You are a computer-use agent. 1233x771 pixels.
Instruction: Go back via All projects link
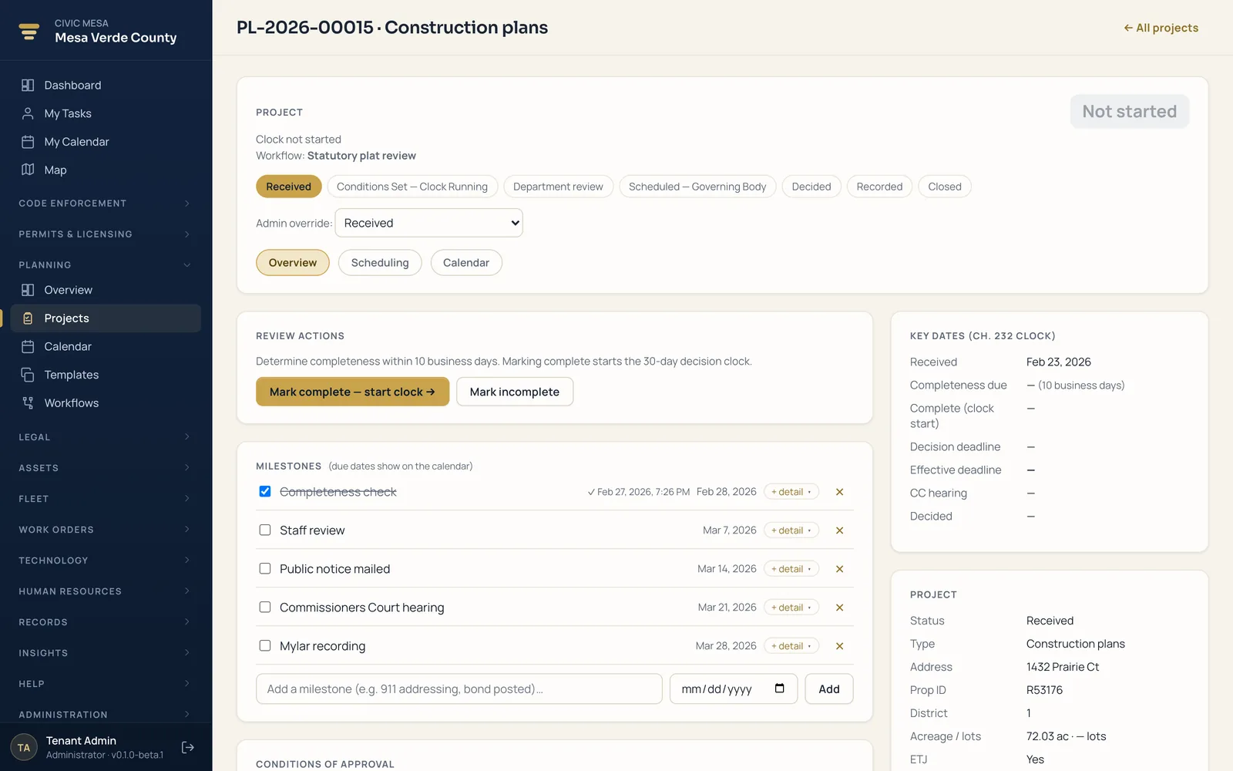(1161, 28)
